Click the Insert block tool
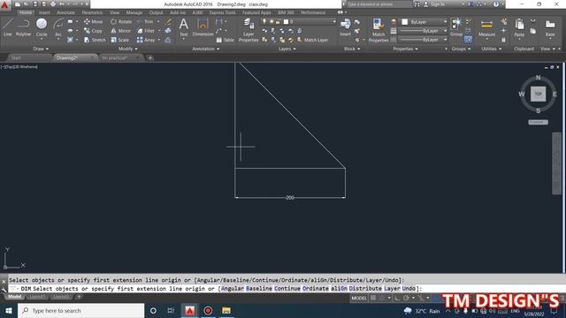This screenshot has width=566, height=318. [345, 27]
